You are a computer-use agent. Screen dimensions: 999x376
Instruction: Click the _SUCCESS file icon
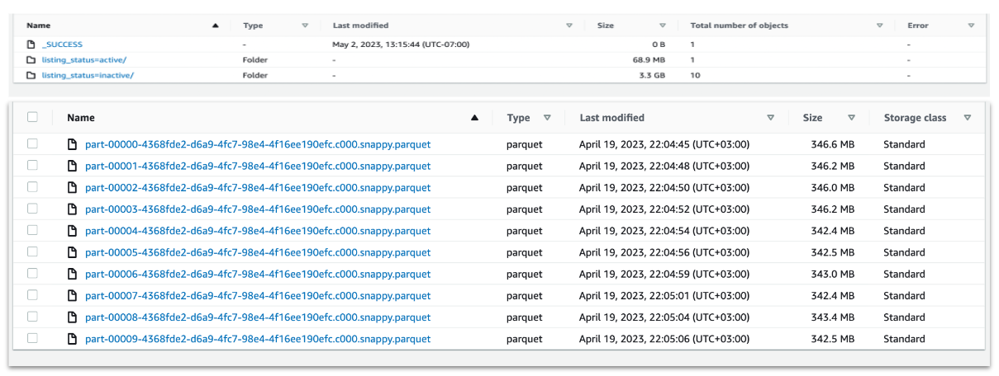31,45
